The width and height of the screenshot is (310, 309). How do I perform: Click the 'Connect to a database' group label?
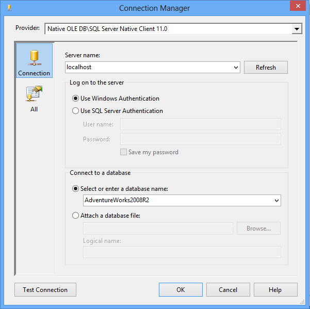coord(100,173)
